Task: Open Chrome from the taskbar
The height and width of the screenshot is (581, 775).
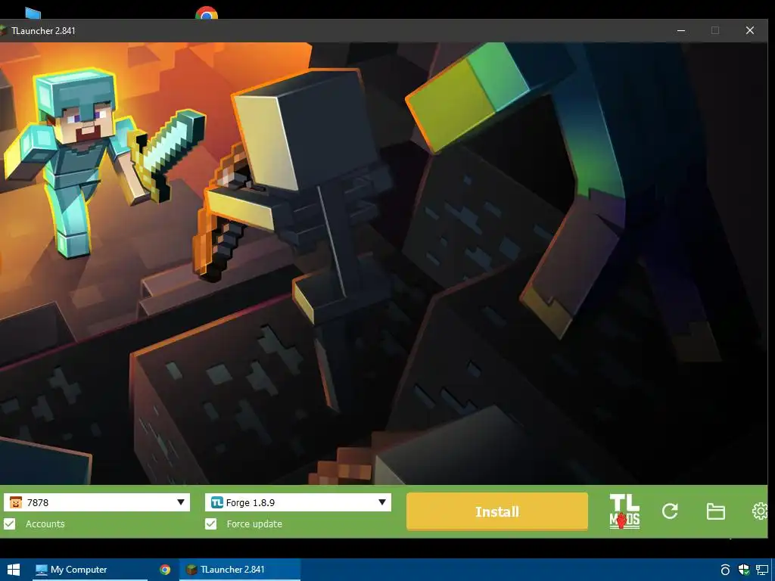Action: click(x=165, y=569)
